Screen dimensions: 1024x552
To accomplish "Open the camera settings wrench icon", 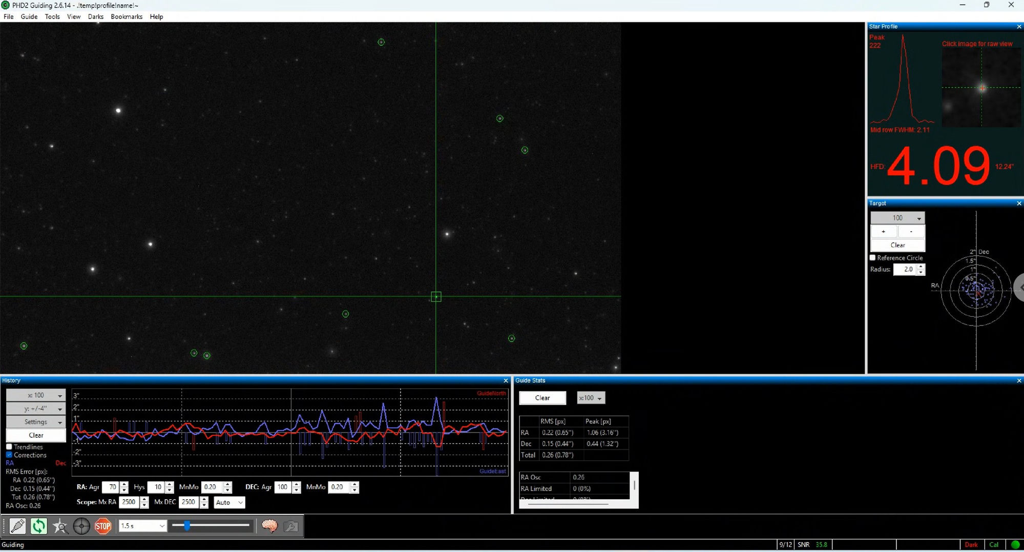I will click(x=290, y=526).
